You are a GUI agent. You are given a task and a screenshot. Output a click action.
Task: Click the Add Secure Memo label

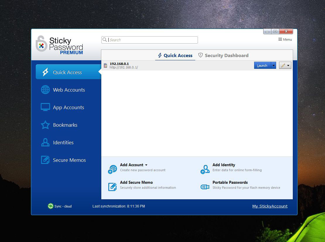point(136,182)
